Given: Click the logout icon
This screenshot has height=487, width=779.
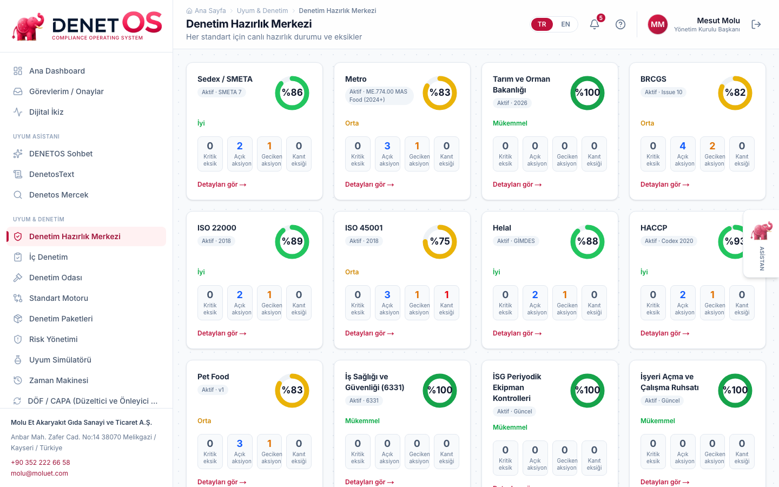Looking at the screenshot, I should (756, 24).
